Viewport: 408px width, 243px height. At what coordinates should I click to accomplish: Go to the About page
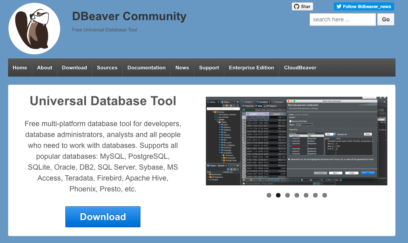coord(44,68)
